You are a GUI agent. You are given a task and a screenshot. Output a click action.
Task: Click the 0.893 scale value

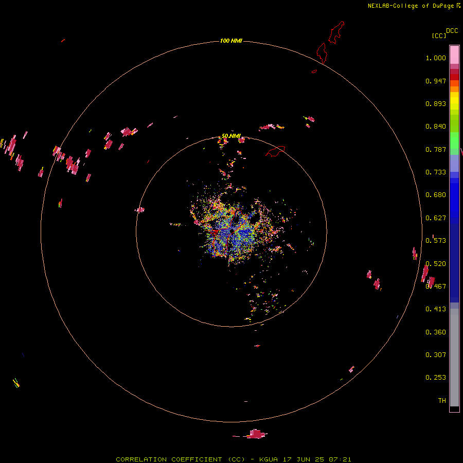(436, 103)
